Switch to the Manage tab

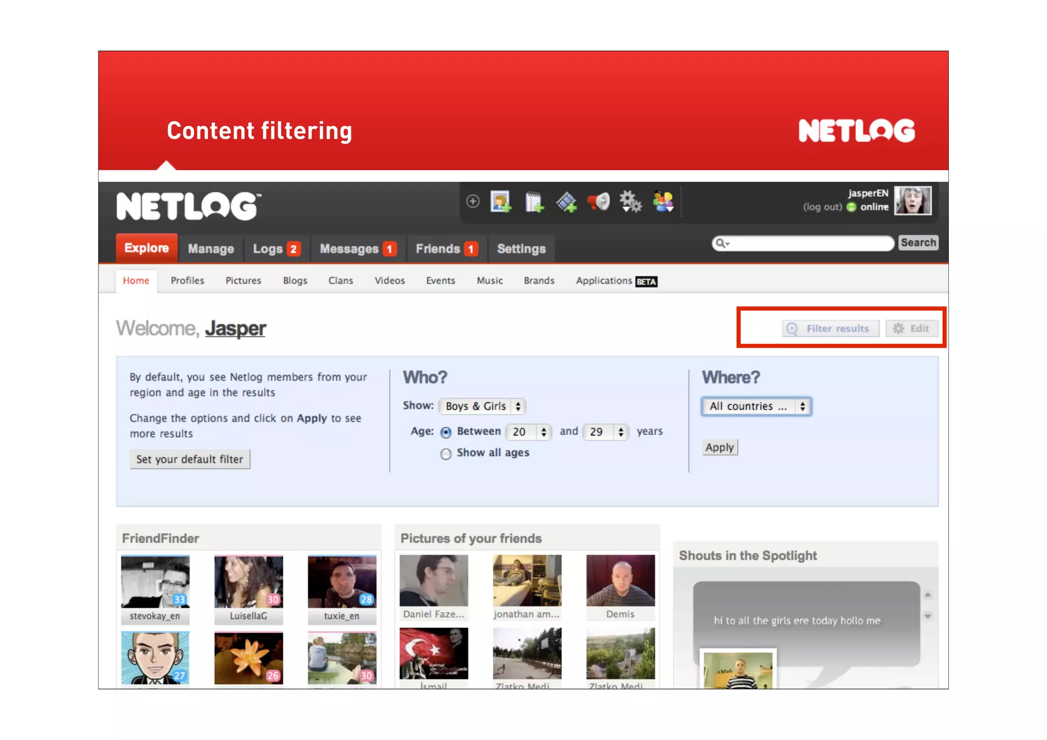(x=211, y=249)
